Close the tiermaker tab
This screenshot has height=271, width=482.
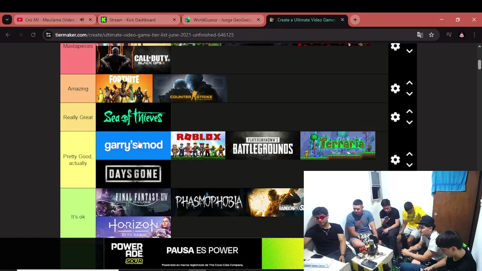pyautogui.click(x=342, y=20)
